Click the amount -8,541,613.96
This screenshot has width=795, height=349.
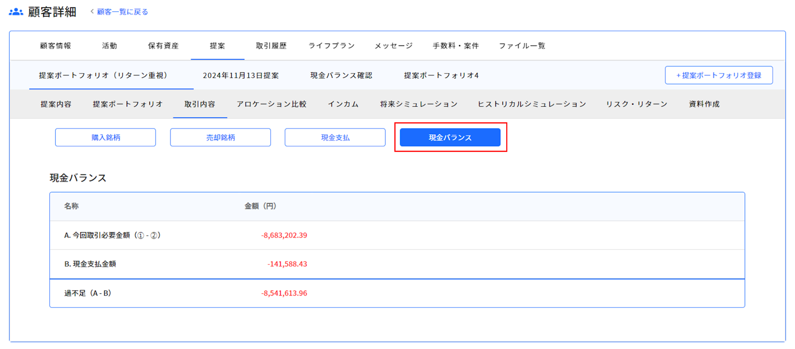284,293
